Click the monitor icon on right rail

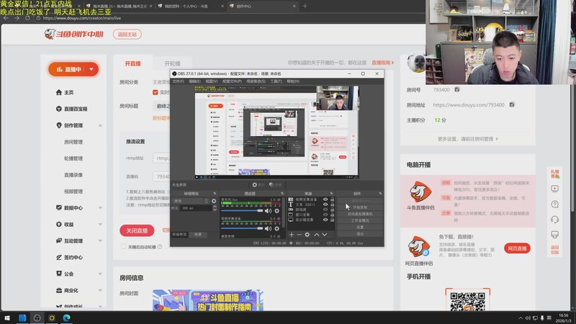(554, 235)
